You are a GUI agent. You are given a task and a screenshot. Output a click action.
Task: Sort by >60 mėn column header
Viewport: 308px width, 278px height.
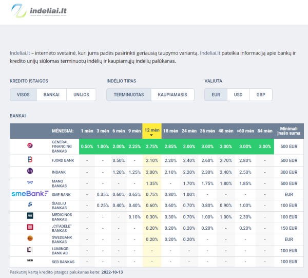click(x=245, y=131)
